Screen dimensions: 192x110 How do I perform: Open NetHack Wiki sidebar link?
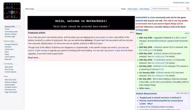click(x=10, y=27)
